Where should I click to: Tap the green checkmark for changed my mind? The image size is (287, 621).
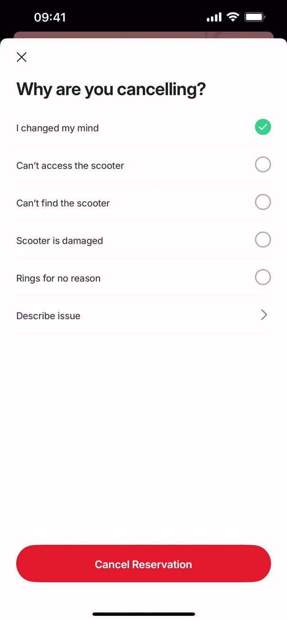tap(263, 127)
